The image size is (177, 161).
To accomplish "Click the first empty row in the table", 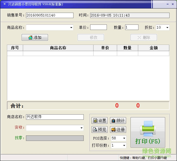I will tap(88, 53).
